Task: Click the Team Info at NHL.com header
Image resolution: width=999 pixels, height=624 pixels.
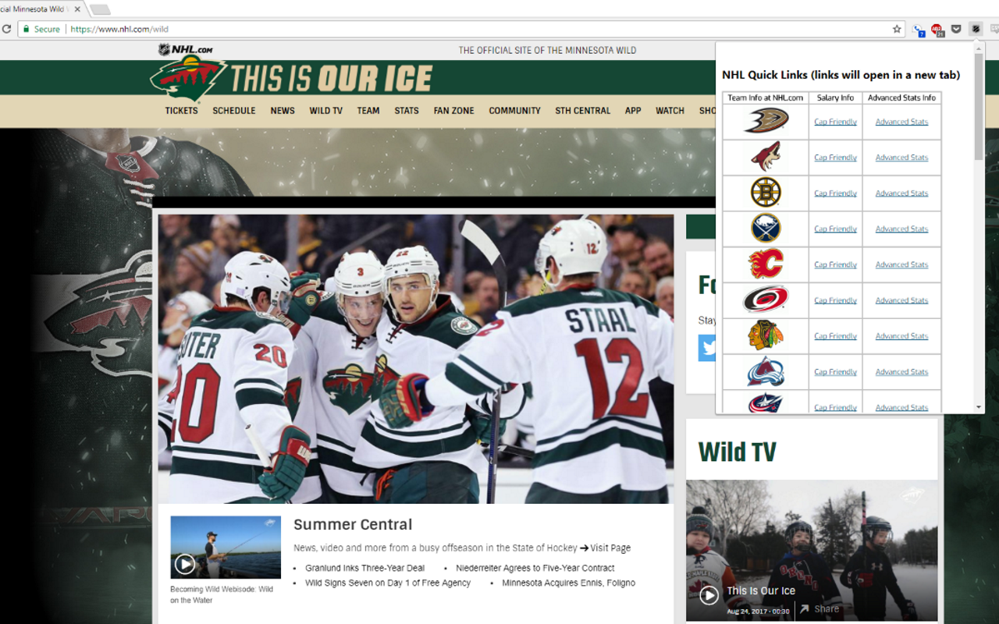Action: 766,97
